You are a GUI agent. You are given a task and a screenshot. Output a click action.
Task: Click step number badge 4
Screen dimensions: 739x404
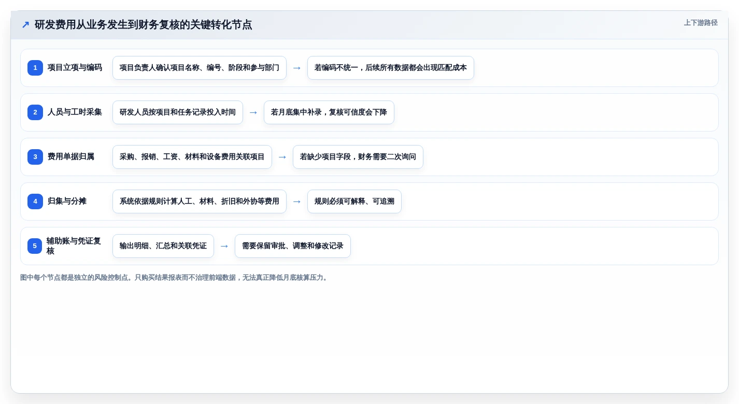point(35,201)
